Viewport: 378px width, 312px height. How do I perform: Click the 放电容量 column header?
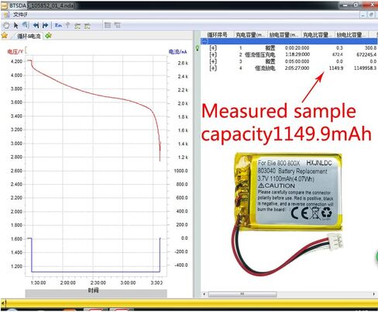[283, 35]
